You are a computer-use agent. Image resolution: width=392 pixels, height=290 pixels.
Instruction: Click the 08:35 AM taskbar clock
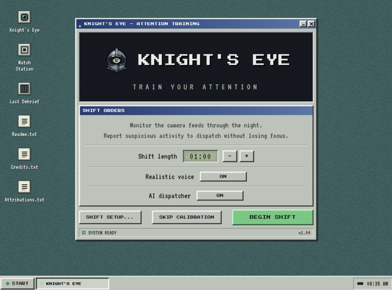click(x=377, y=284)
